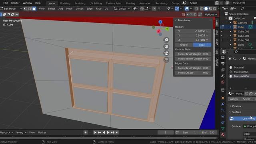The image size is (256, 144).
Task: Click the green Y axis on gizmo
Action: coord(167,29)
